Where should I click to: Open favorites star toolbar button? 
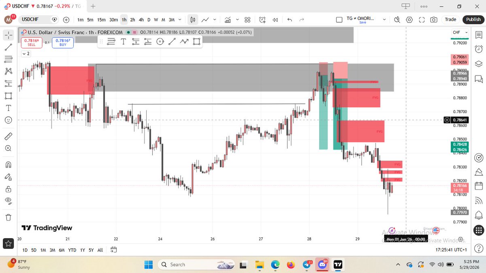pos(8,243)
